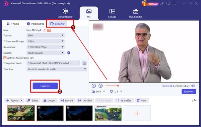Open the 1/2 screen display dropdown
Screen dimensions: 201x127
(x=116, y=92)
